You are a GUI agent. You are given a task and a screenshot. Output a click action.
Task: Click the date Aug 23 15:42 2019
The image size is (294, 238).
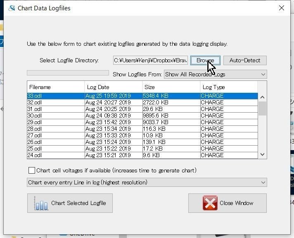[x=108, y=122]
